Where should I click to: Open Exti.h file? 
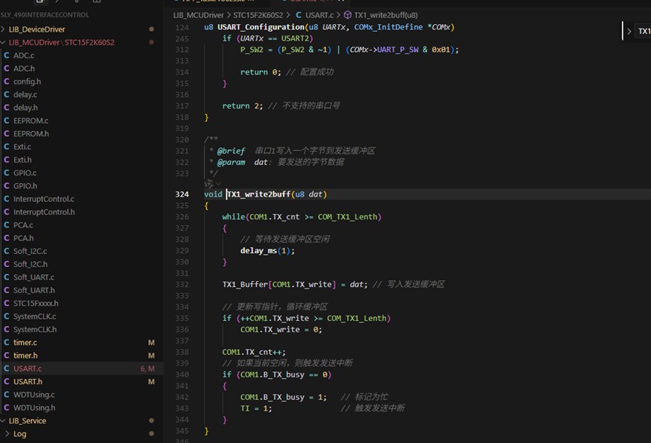(x=23, y=160)
